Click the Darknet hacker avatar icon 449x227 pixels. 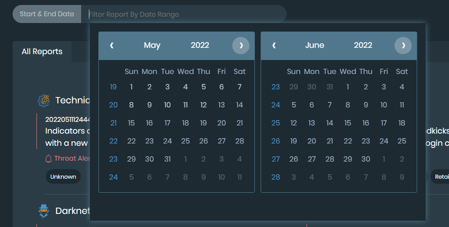[44, 211]
